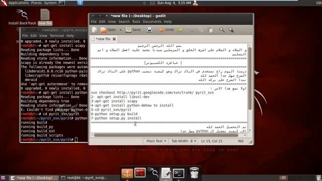The image size is (322, 181).
Task: Click the text editor icon in the dock
Action: point(166,173)
